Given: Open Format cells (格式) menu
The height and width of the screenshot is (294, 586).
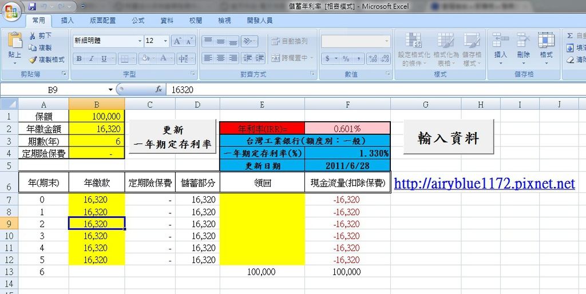Looking at the screenshot, I should (546, 49).
